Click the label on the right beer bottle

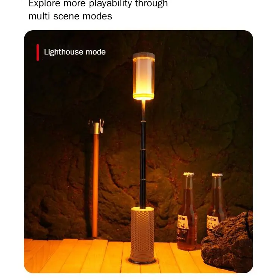[x=212, y=223]
